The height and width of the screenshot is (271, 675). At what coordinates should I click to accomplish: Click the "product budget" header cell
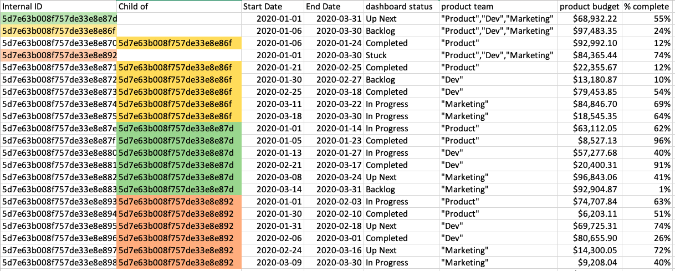click(588, 7)
